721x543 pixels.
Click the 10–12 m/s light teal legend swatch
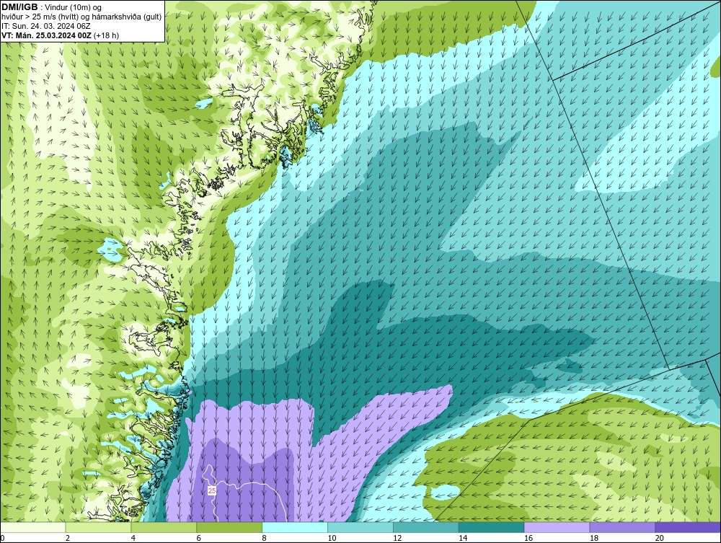click(360, 527)
